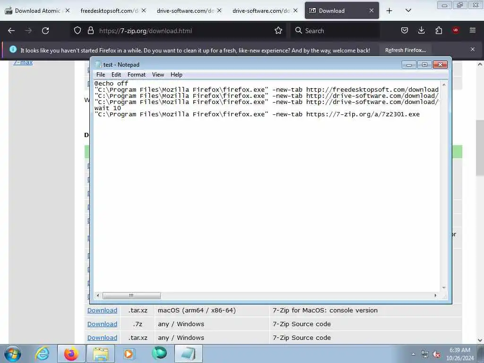
Task: Click the 7-max link on page
Action: pos(23,62)
